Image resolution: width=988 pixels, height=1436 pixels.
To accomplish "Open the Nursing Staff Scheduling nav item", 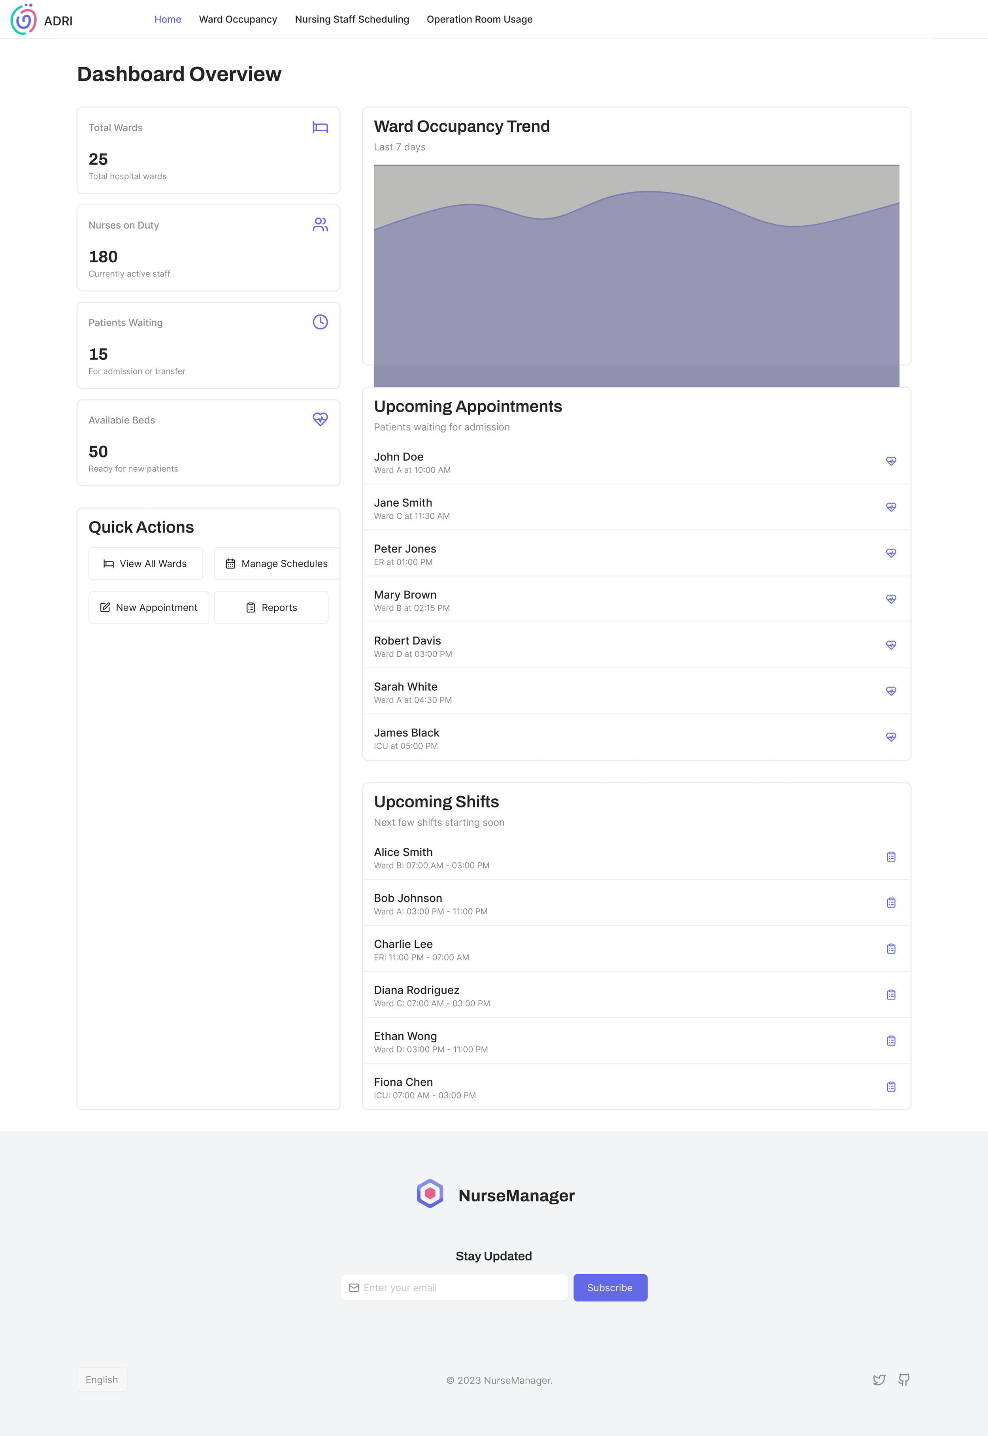I will coord(352,19).
